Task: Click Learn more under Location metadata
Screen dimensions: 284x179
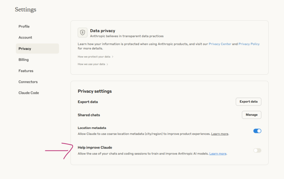Action: [220, 134]
